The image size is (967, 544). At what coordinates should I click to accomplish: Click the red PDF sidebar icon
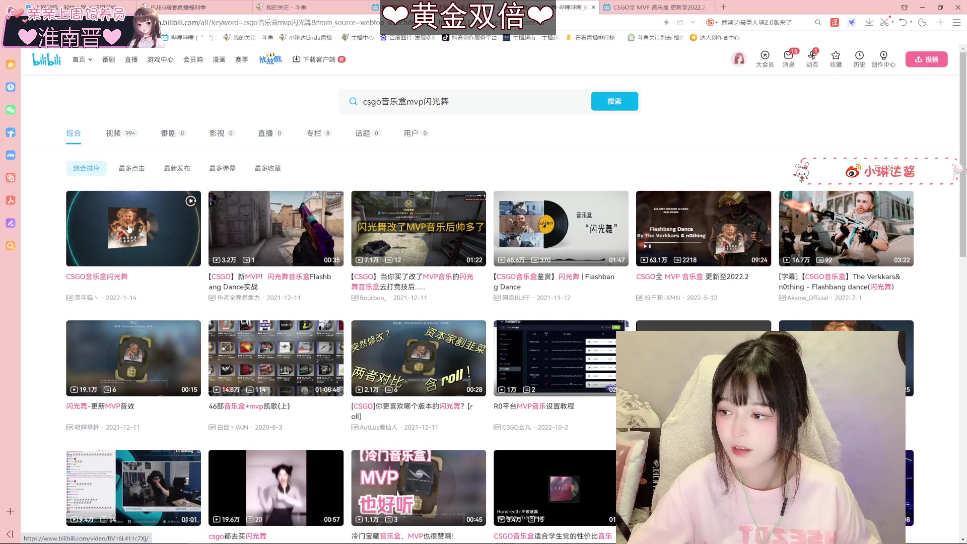[x=10, y=200]
